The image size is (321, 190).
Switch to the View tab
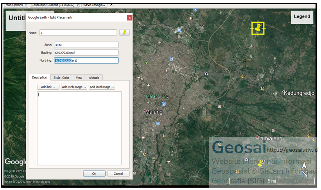[x=79, y=78]
